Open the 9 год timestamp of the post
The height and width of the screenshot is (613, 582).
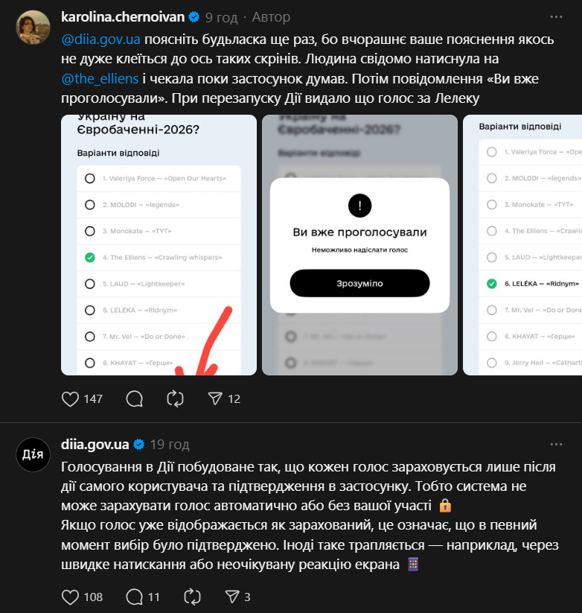[x=222, y=17]
